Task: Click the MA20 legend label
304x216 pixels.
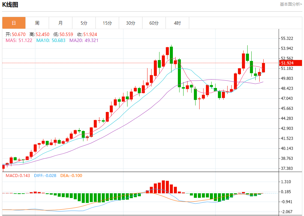Action: (x=84, y=40)
